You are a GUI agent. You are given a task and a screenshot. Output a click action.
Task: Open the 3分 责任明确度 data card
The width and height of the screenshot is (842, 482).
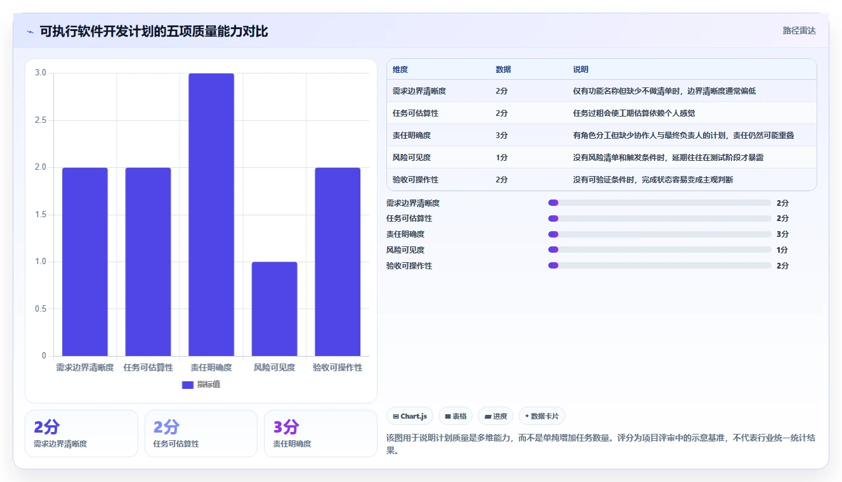pyautogui.click(x=320, y=433)
